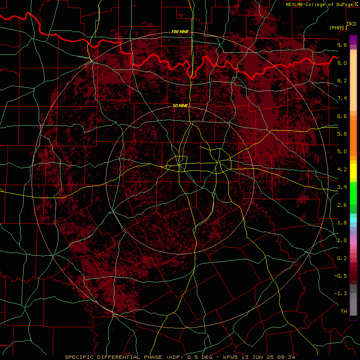Click the 3.4 scale value
The image size is (360, 360).
tap(342, 187)
